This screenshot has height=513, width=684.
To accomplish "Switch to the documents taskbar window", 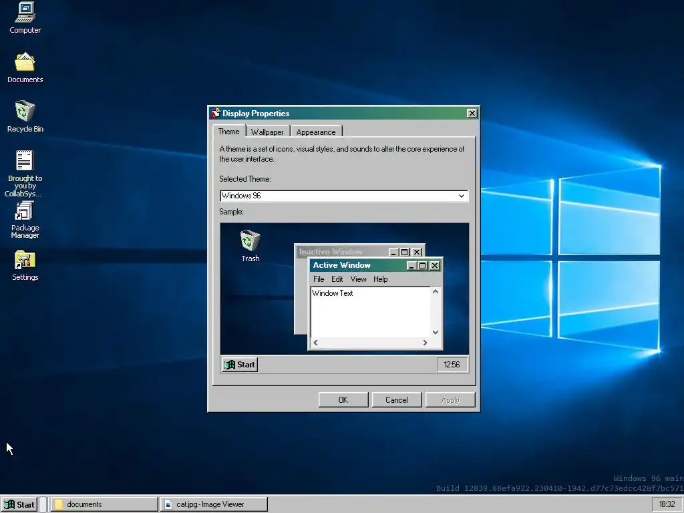I will click(x=104, y=504).
